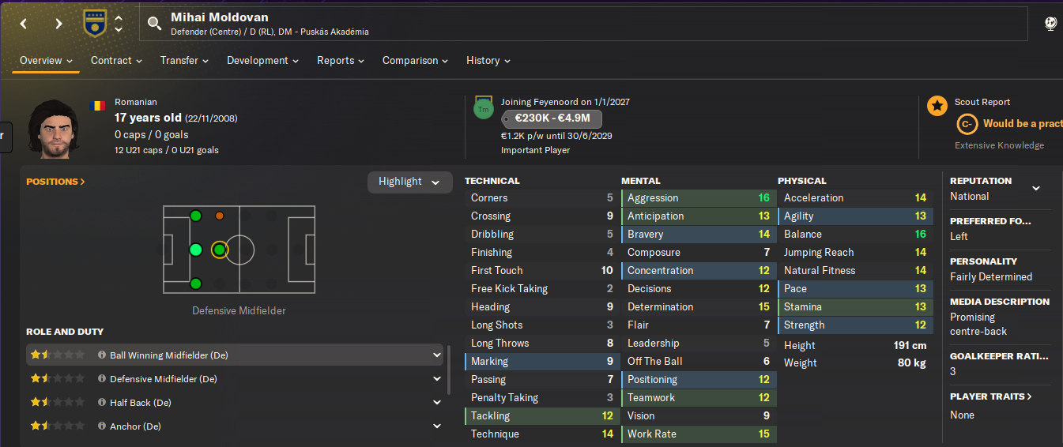Select the defensive midfielder position dot
Viewport: 1063px width, 447px height.
point(219,250)
